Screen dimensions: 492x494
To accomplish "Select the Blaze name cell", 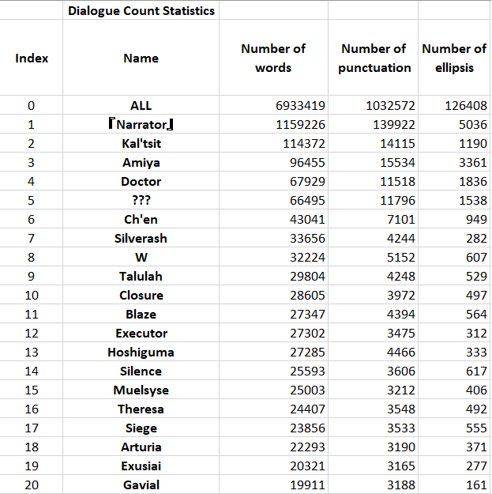I will 141,314.
